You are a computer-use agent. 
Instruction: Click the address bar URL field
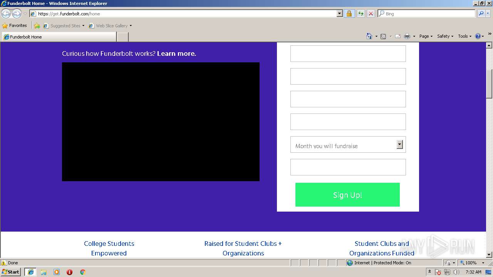[x=186, y=13]
